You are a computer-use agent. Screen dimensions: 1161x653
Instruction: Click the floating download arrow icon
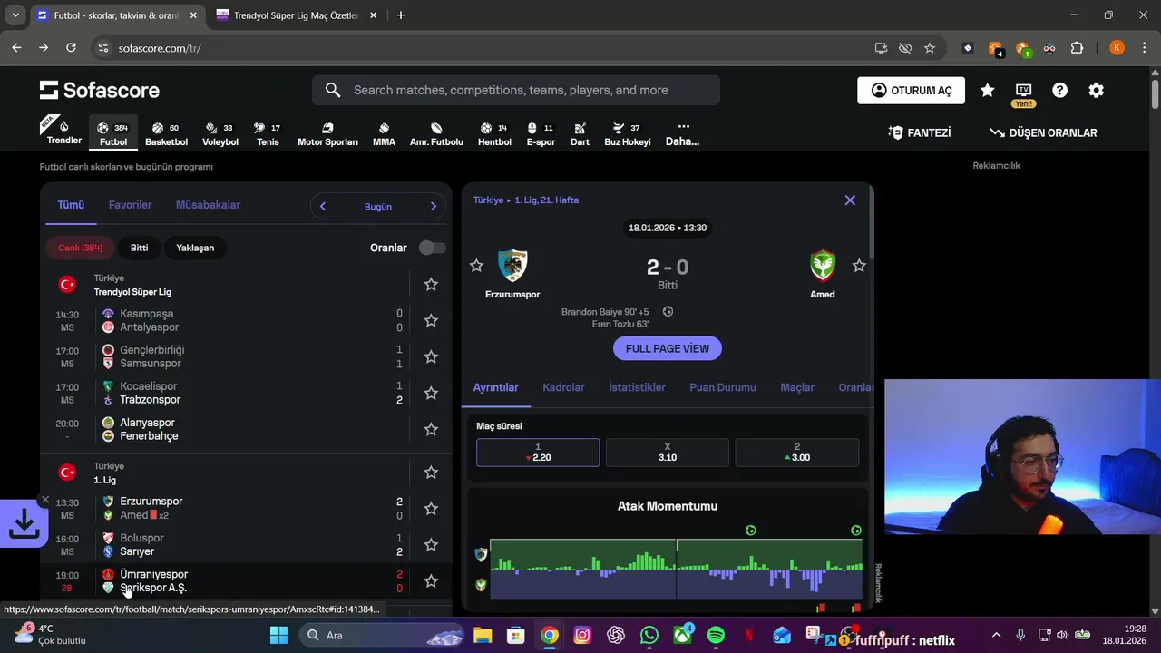[x=24, y=523]
